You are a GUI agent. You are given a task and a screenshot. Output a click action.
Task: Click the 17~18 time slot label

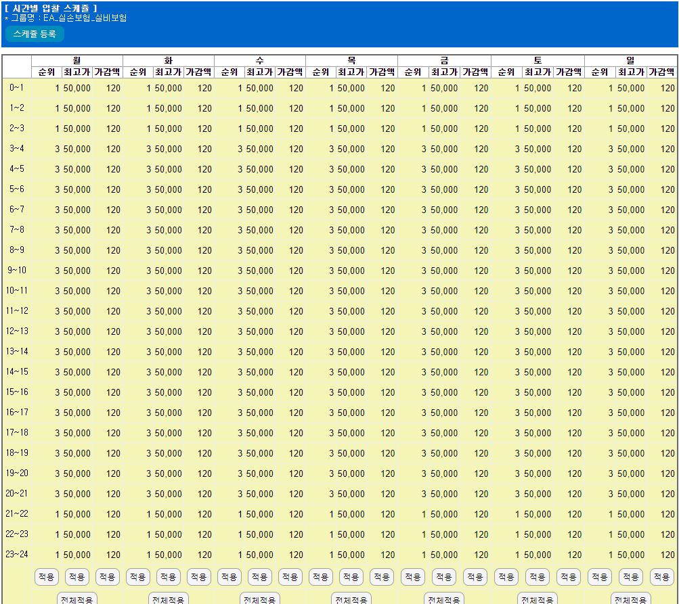coord(17,433)
